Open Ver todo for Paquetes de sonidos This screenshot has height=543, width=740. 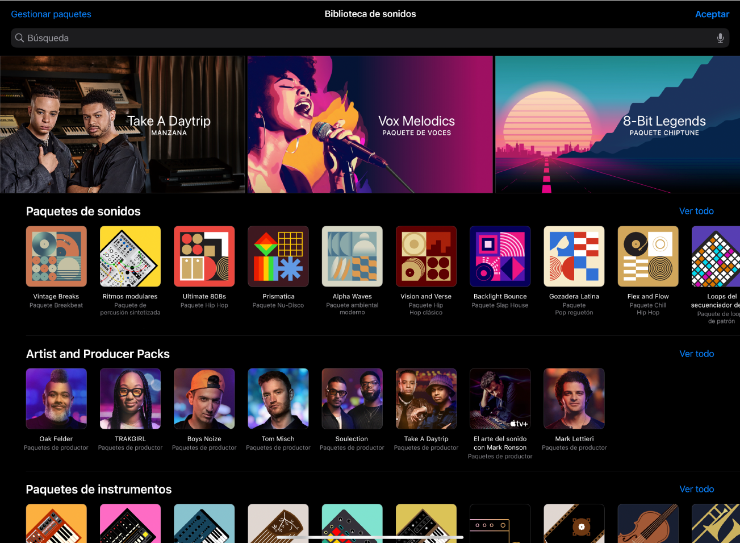click(x=696, y=211)
